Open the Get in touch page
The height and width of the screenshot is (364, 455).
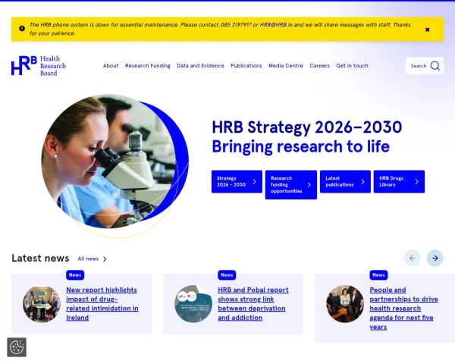pyautogui.click(x=352, y=66)
